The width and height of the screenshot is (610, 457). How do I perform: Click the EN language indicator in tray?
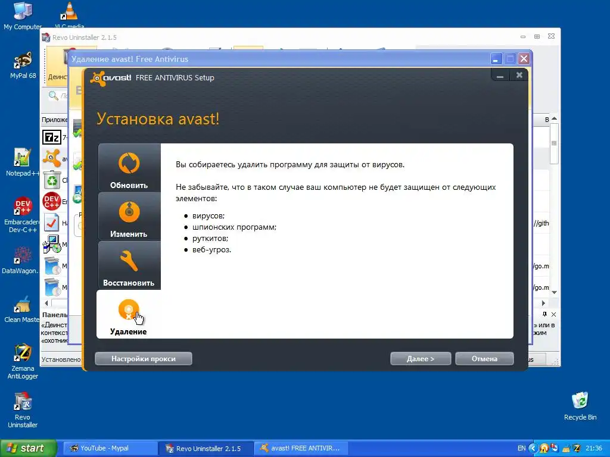tap(521, 449)
